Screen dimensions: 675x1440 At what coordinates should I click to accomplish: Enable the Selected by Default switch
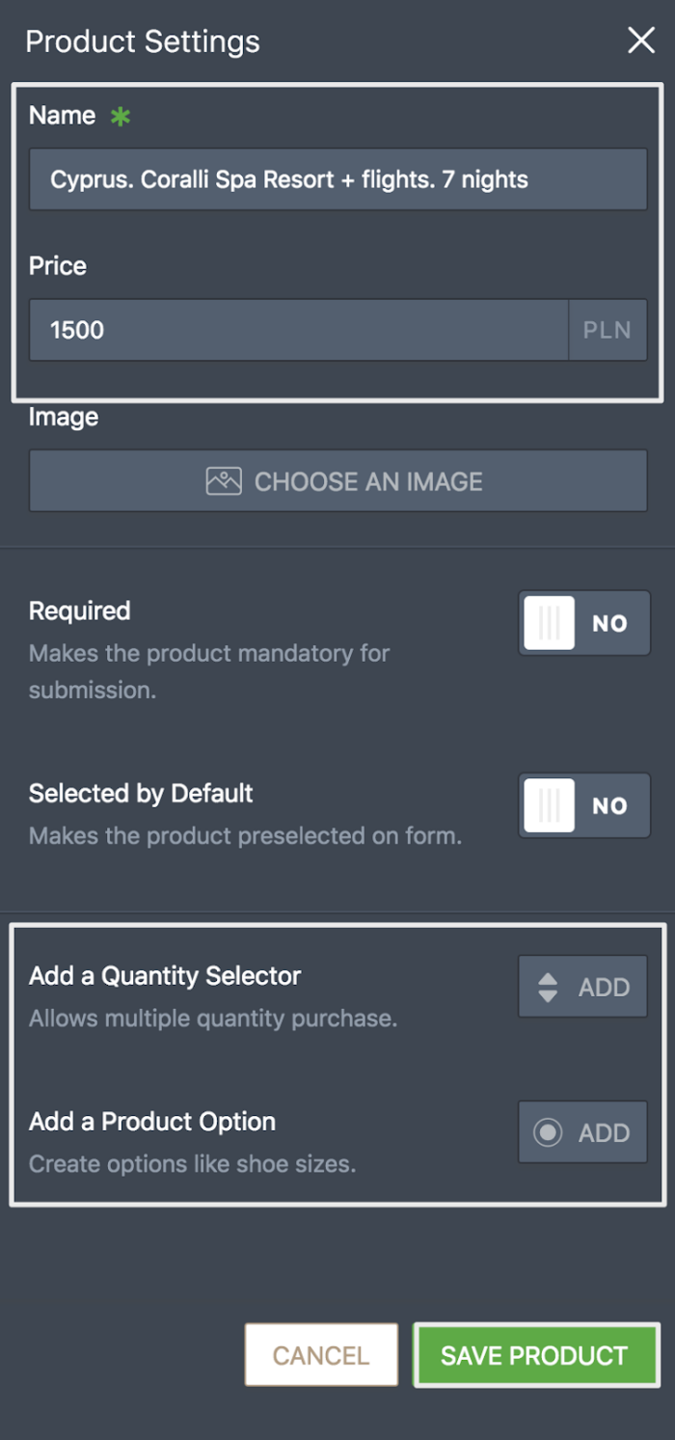coord(584,805)
